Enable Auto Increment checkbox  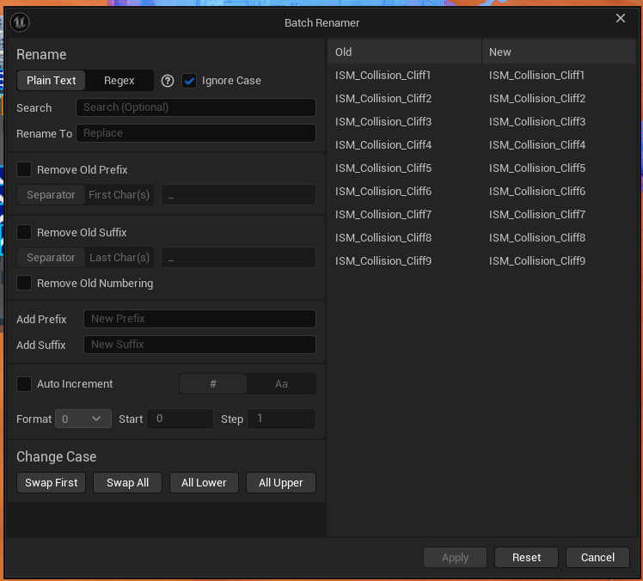[24, 384]
